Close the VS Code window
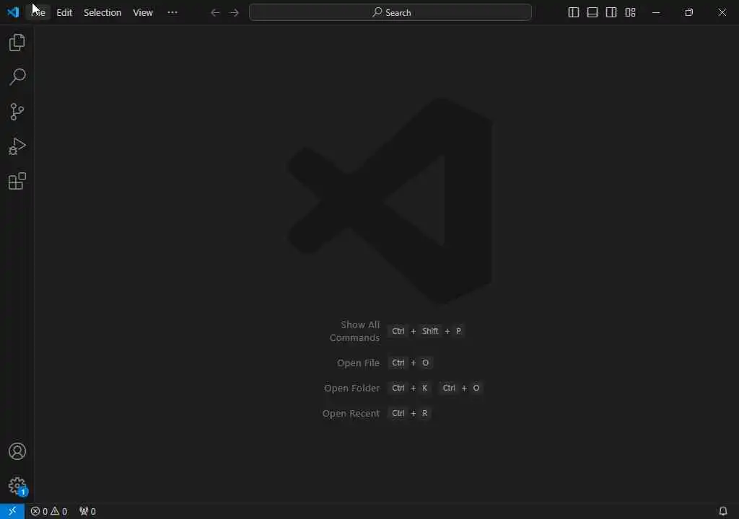Screen dimensions: 739x519 point(722,13)
